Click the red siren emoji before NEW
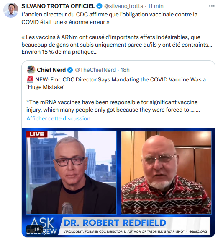 coord(30,79)
